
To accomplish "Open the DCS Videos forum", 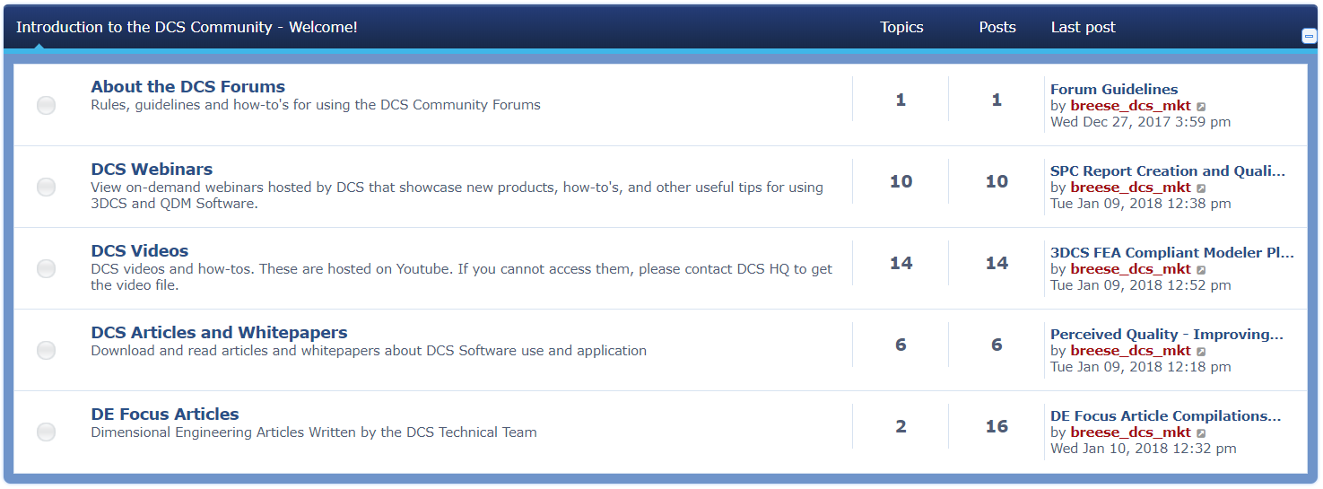I will click(139, 250).
